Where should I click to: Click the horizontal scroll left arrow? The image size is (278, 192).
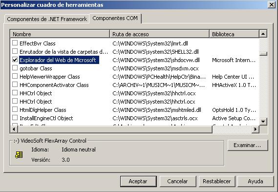[14, 129]
